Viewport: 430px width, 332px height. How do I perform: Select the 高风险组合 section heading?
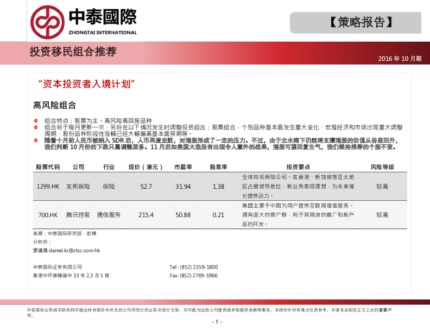coord(54,105)
